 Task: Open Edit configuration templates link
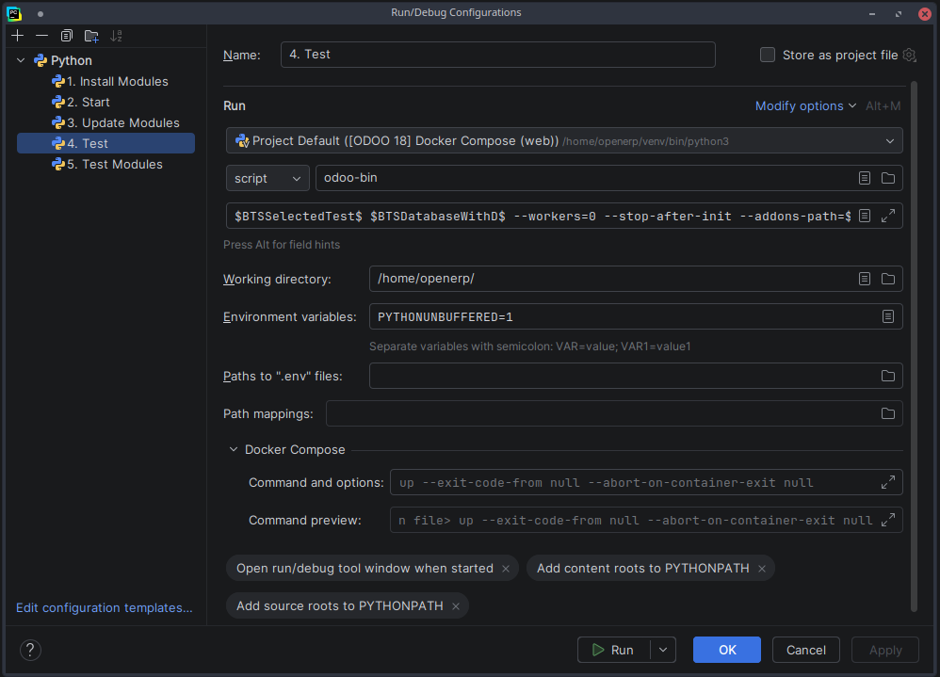click(x=105, y=607)
